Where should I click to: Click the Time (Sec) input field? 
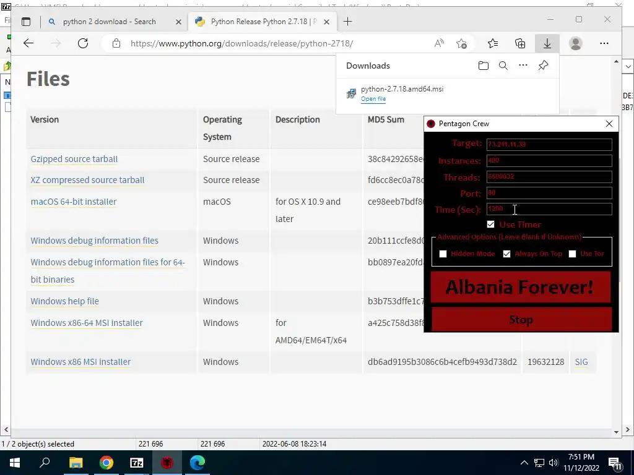pos(549,209)
